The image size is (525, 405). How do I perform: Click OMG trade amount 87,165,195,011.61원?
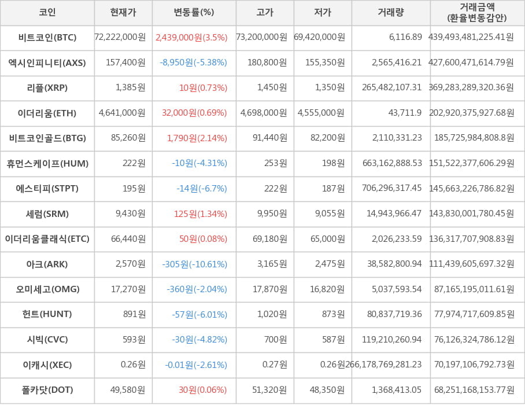tap(474, 289)
